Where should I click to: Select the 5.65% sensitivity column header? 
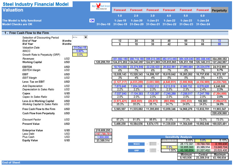tap(186, 141)
